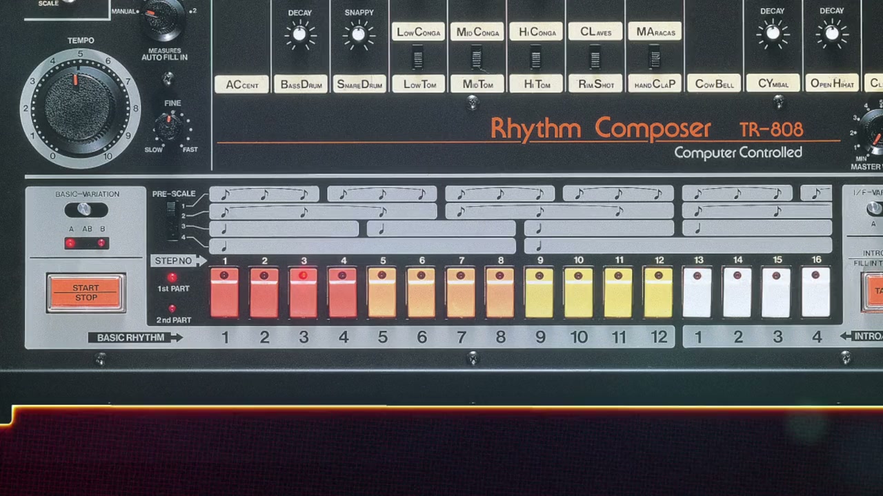Select the Snare Drum instrument label

(x=360, y=84)
